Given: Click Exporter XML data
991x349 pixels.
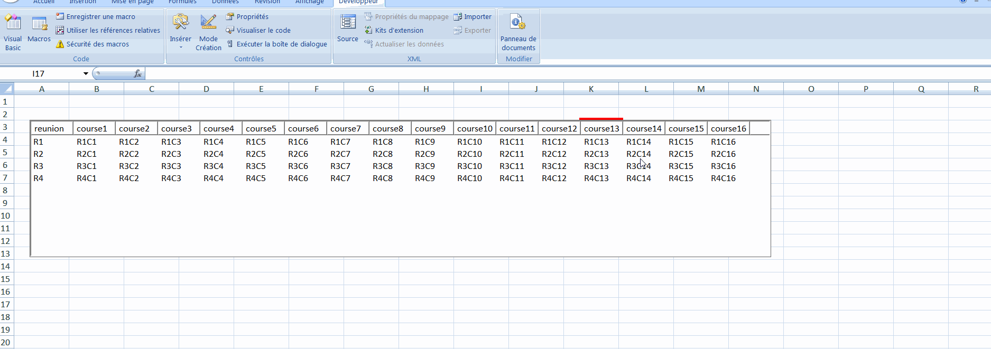Looking at the screenshot, I should [472, 30].
